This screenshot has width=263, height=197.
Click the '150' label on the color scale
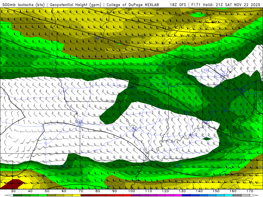tap(216, 191)
